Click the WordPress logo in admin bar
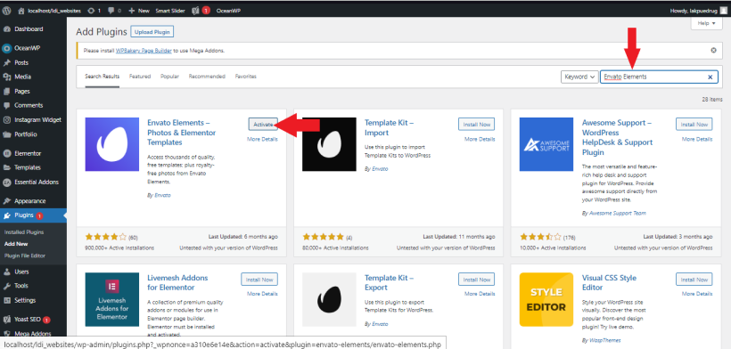The height and width of the screenshot is (349, 731). coord(7,10)
